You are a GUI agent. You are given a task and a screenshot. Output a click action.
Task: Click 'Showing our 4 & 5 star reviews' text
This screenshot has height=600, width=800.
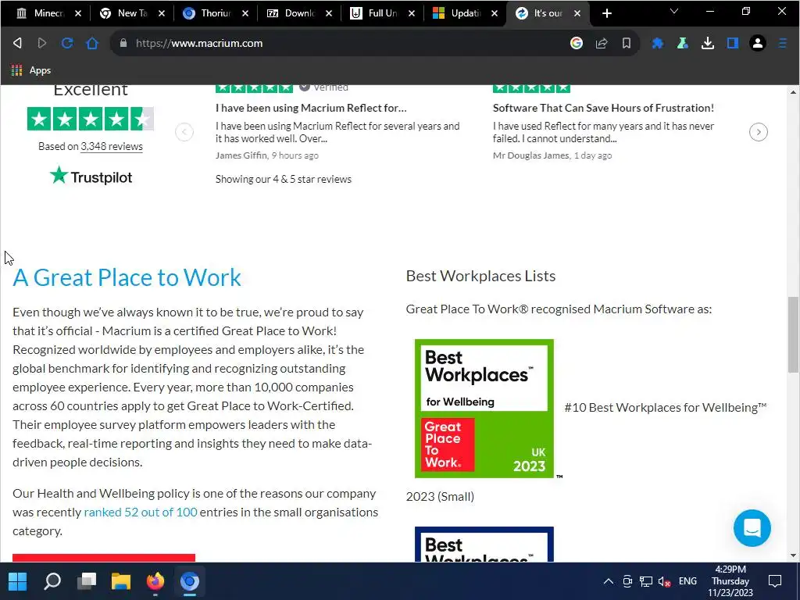click(x=283, y=179)
